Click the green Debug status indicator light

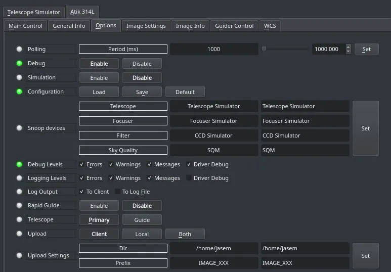click(19, 63)
